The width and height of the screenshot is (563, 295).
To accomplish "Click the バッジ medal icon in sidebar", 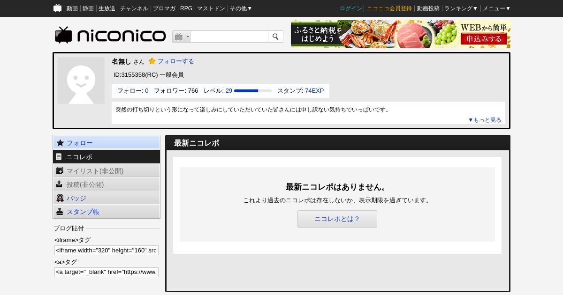I will pos(60,198).
